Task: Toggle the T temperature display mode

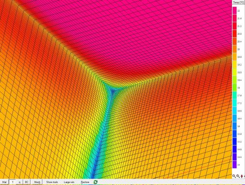Action: (13, 182)
